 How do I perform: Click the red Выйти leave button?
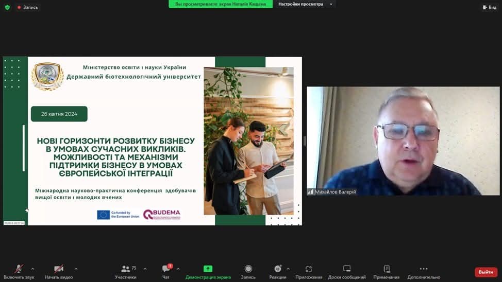[486, 272]
